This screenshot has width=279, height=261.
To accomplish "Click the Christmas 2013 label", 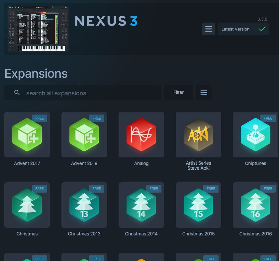I will pyautogui.click(x=84, y=233).
